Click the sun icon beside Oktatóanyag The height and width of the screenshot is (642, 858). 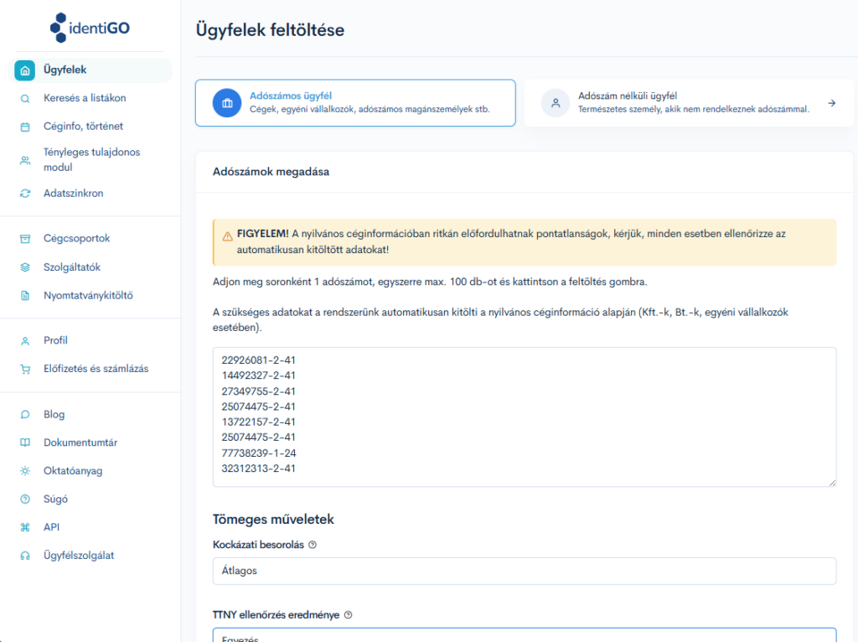[25, 471]
